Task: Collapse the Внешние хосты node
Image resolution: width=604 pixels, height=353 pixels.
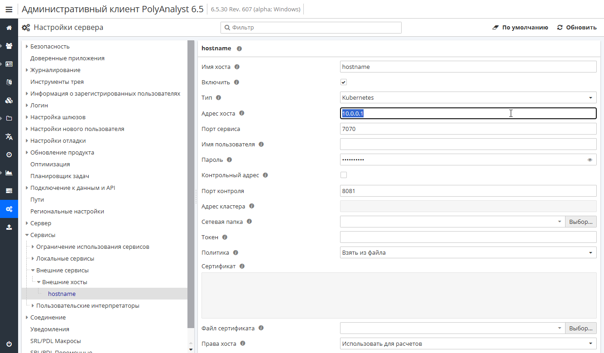Action: coord(38,282)
